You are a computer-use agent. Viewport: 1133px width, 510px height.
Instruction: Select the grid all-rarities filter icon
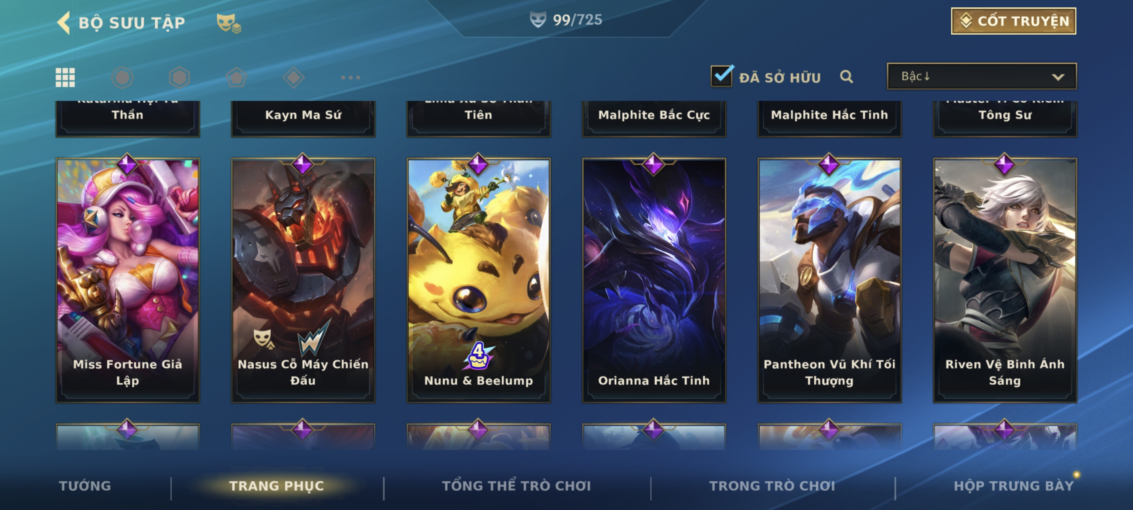tap(65, 77)
